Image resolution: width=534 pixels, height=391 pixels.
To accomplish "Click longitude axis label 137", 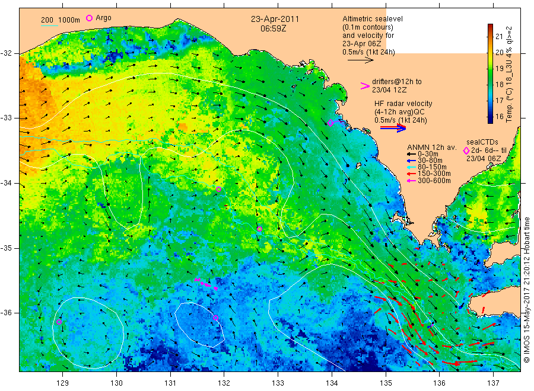I will (x=493, y=383).
